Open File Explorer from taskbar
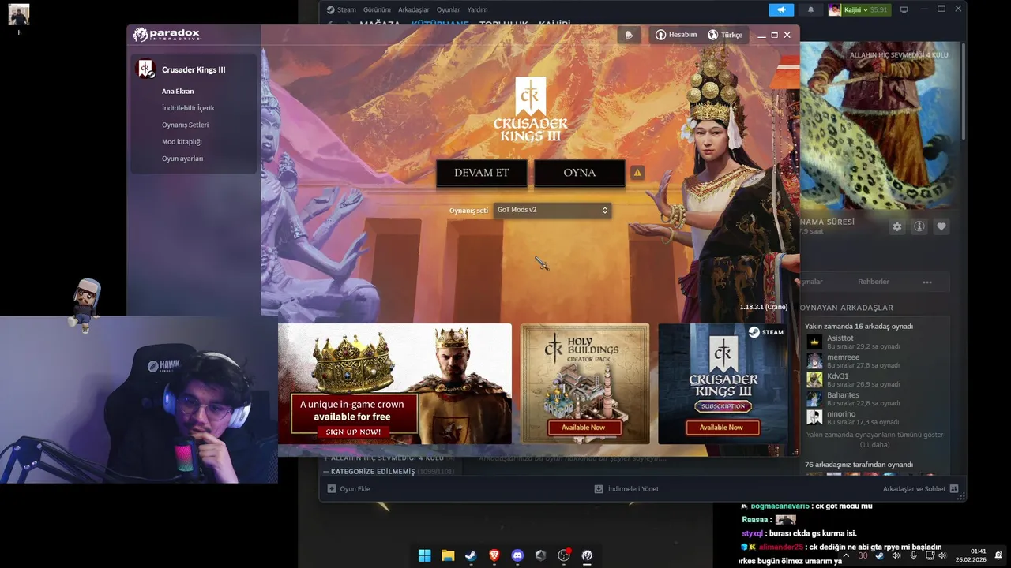This screenshot has height=568, width=1011. click(448, 555)
